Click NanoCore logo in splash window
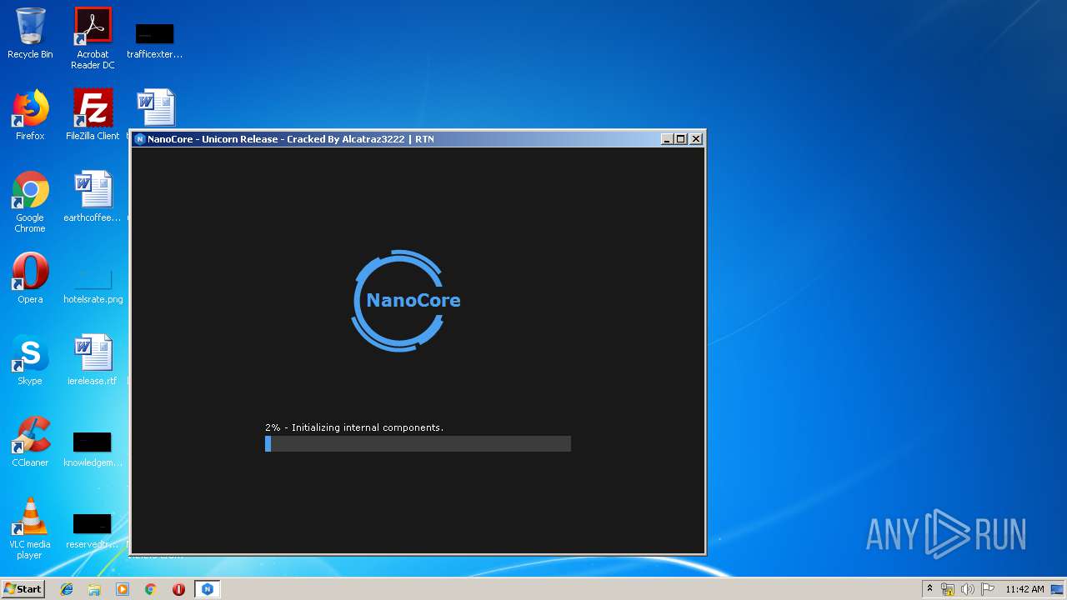The height and width of the screenshot is (600, 1067). [404, 300]
